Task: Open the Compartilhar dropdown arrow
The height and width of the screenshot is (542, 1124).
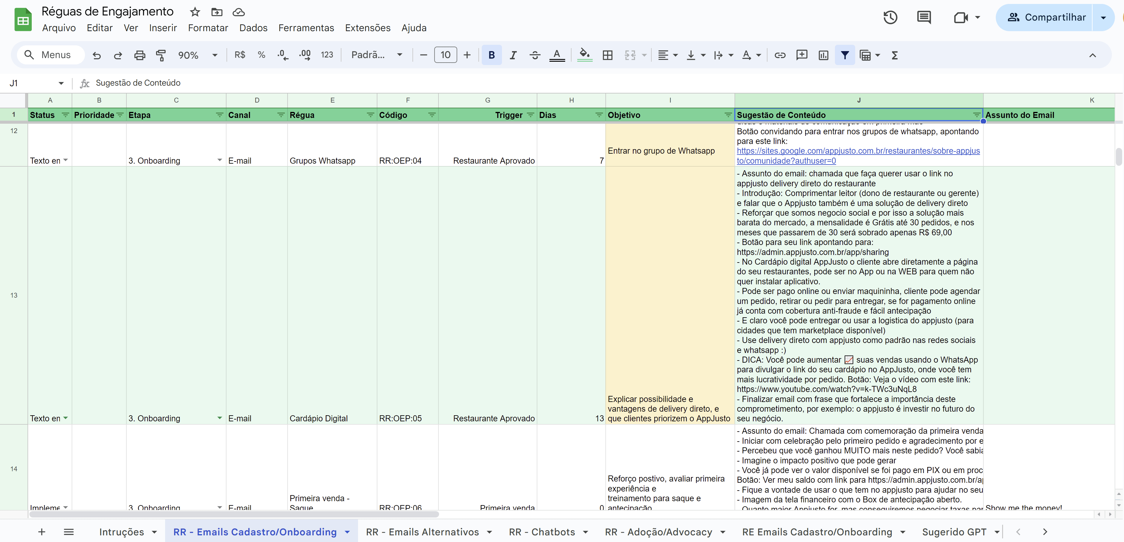Action: 1103,18
